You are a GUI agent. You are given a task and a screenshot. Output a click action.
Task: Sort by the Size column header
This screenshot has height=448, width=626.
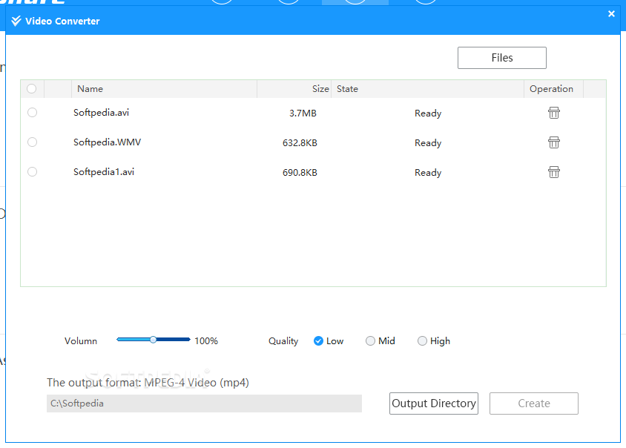[x=294, y=89]
